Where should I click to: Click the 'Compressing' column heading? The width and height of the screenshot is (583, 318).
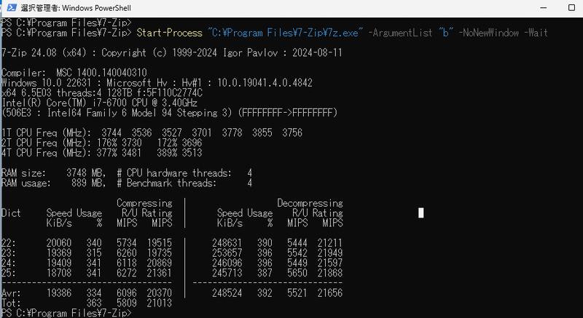(144, 203)
